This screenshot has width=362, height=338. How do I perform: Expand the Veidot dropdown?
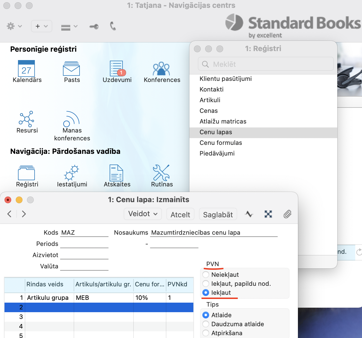[142, 214]
